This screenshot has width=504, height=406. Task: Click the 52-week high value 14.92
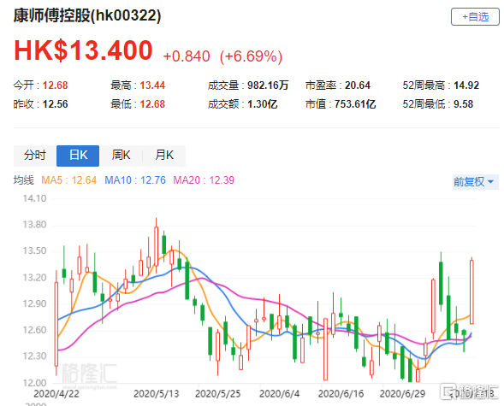(x=466, y=85)
